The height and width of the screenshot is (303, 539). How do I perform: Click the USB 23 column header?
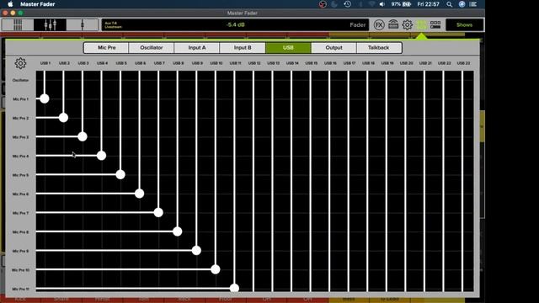[463, 63]
